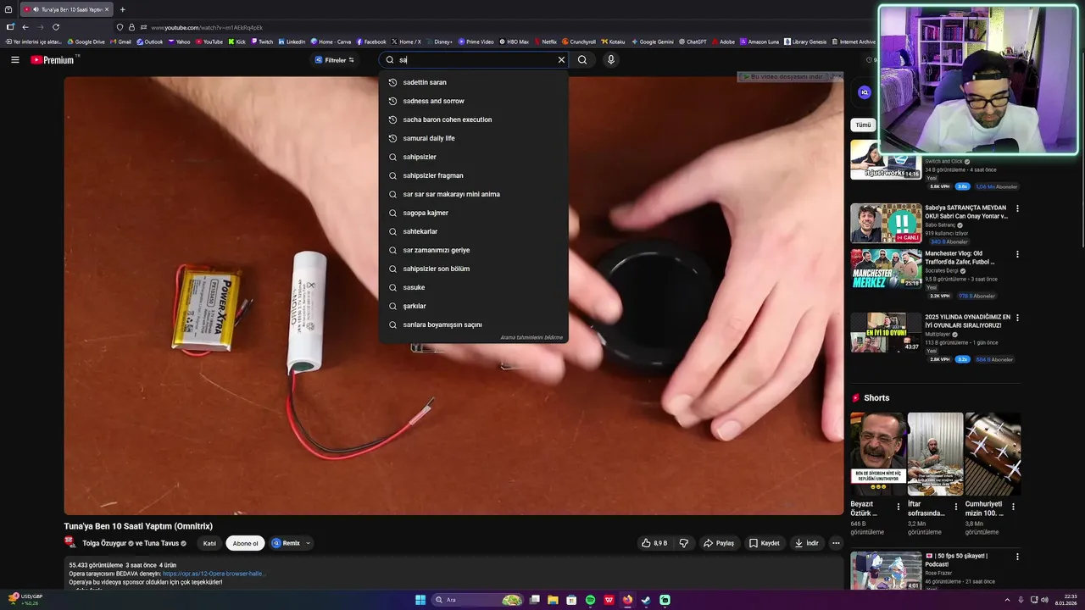
Task: Open options for 50 fps podcast video
Action: click(x=1017, y=557)
